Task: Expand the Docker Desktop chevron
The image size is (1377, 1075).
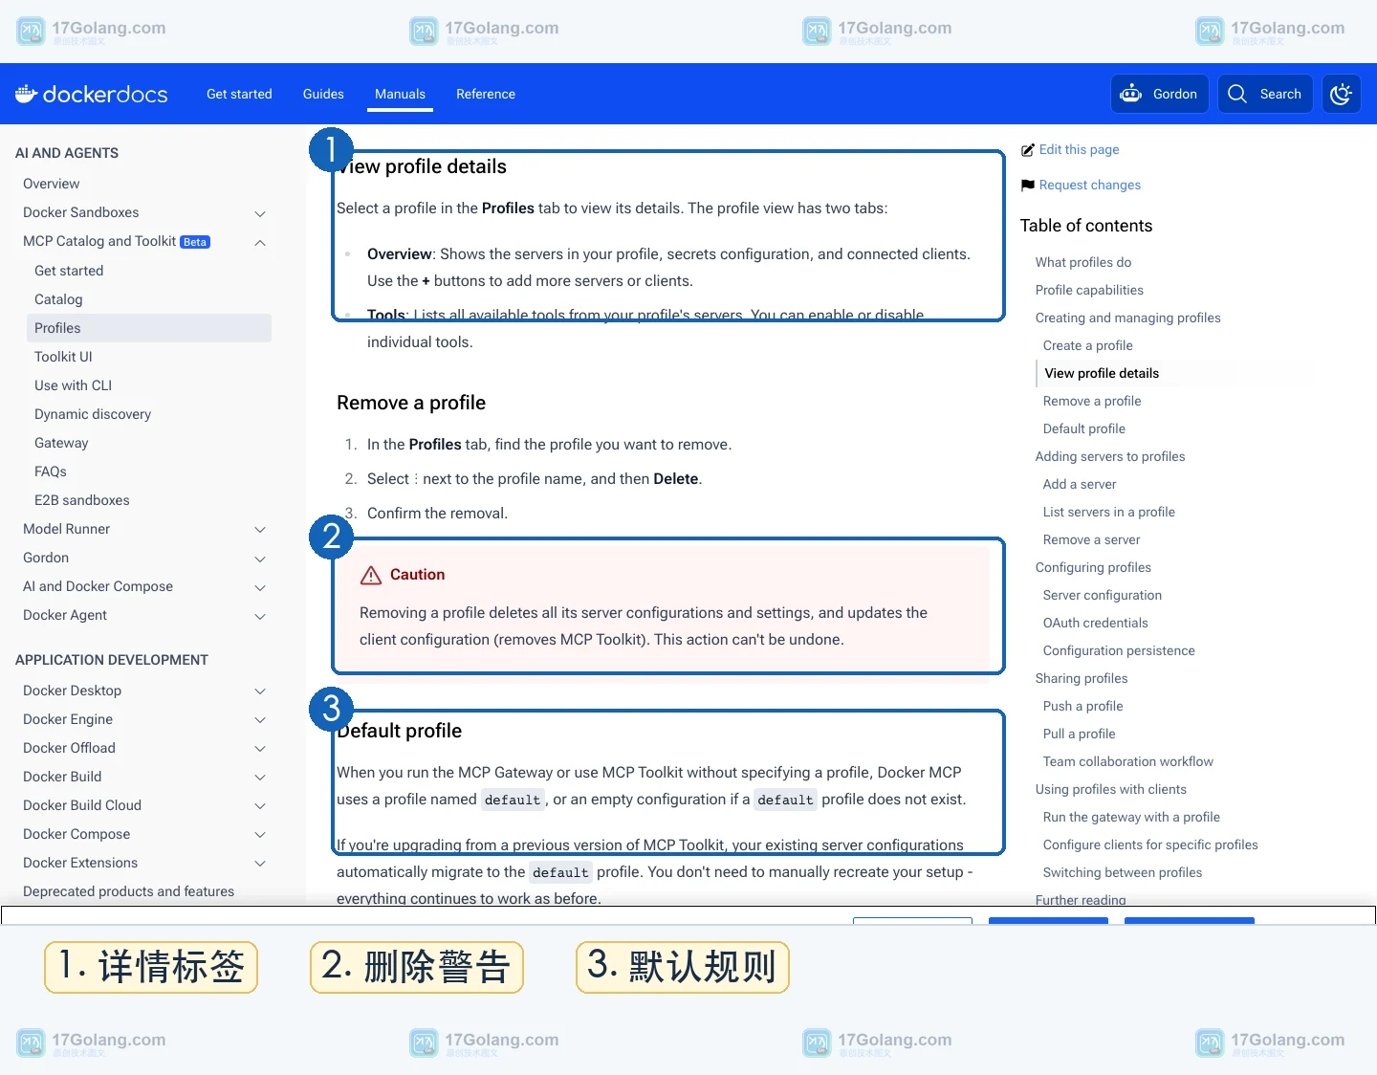Action: coord(260,691)
